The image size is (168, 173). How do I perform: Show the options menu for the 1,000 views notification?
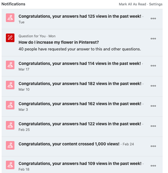coord(153,146)
